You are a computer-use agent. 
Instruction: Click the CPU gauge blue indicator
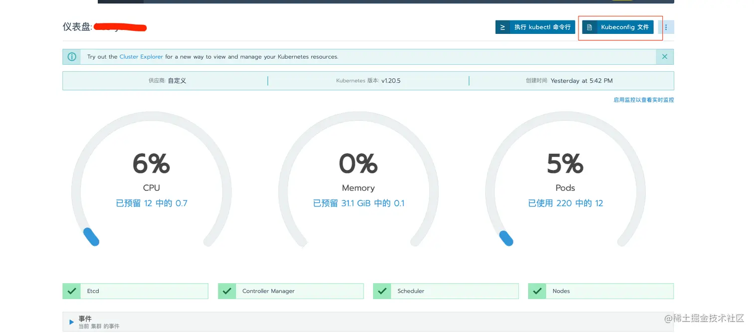(91, 237)
